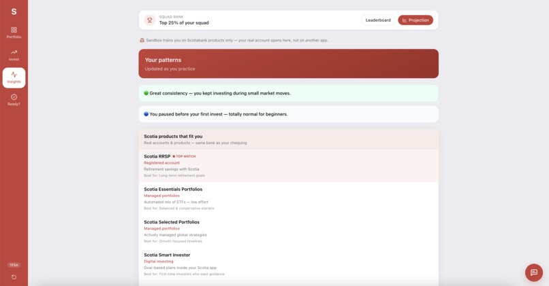Click the squad rank trophy icon

click(149, 20)
